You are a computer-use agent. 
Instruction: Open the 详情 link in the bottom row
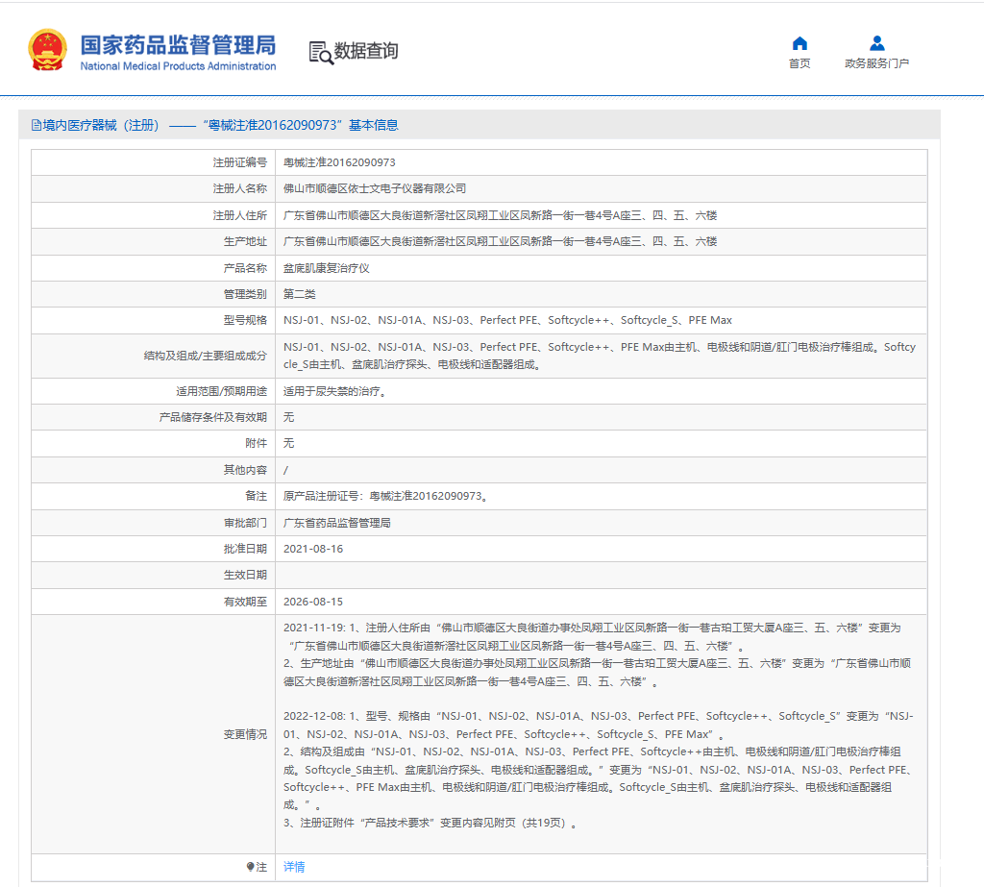[x=294, y=867]
